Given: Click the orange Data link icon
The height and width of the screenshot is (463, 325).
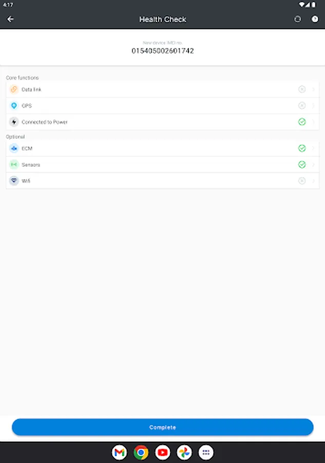Looking at the screenshot, I should pos(14,90).
